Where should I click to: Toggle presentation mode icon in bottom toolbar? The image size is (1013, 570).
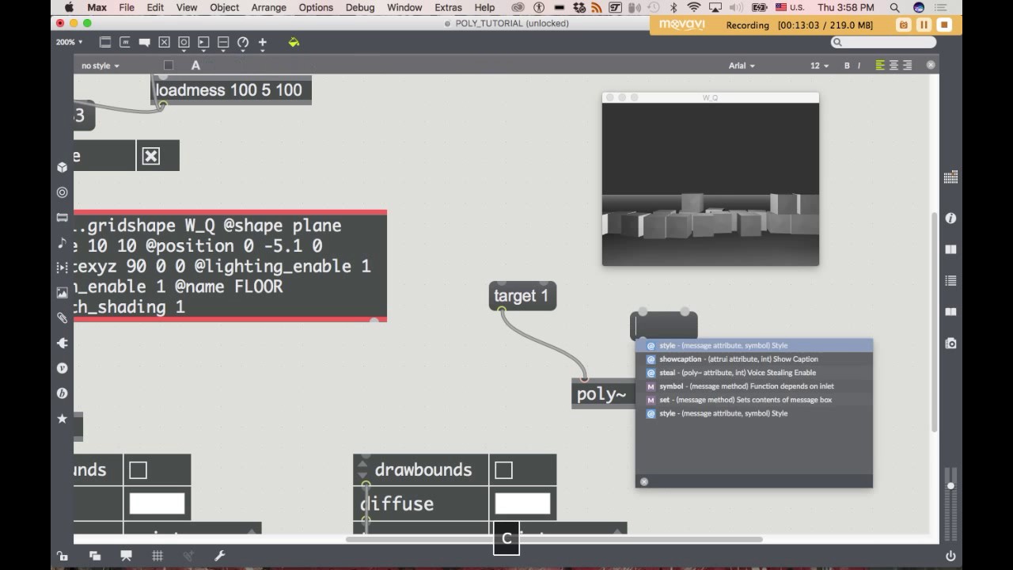point(126,556)
